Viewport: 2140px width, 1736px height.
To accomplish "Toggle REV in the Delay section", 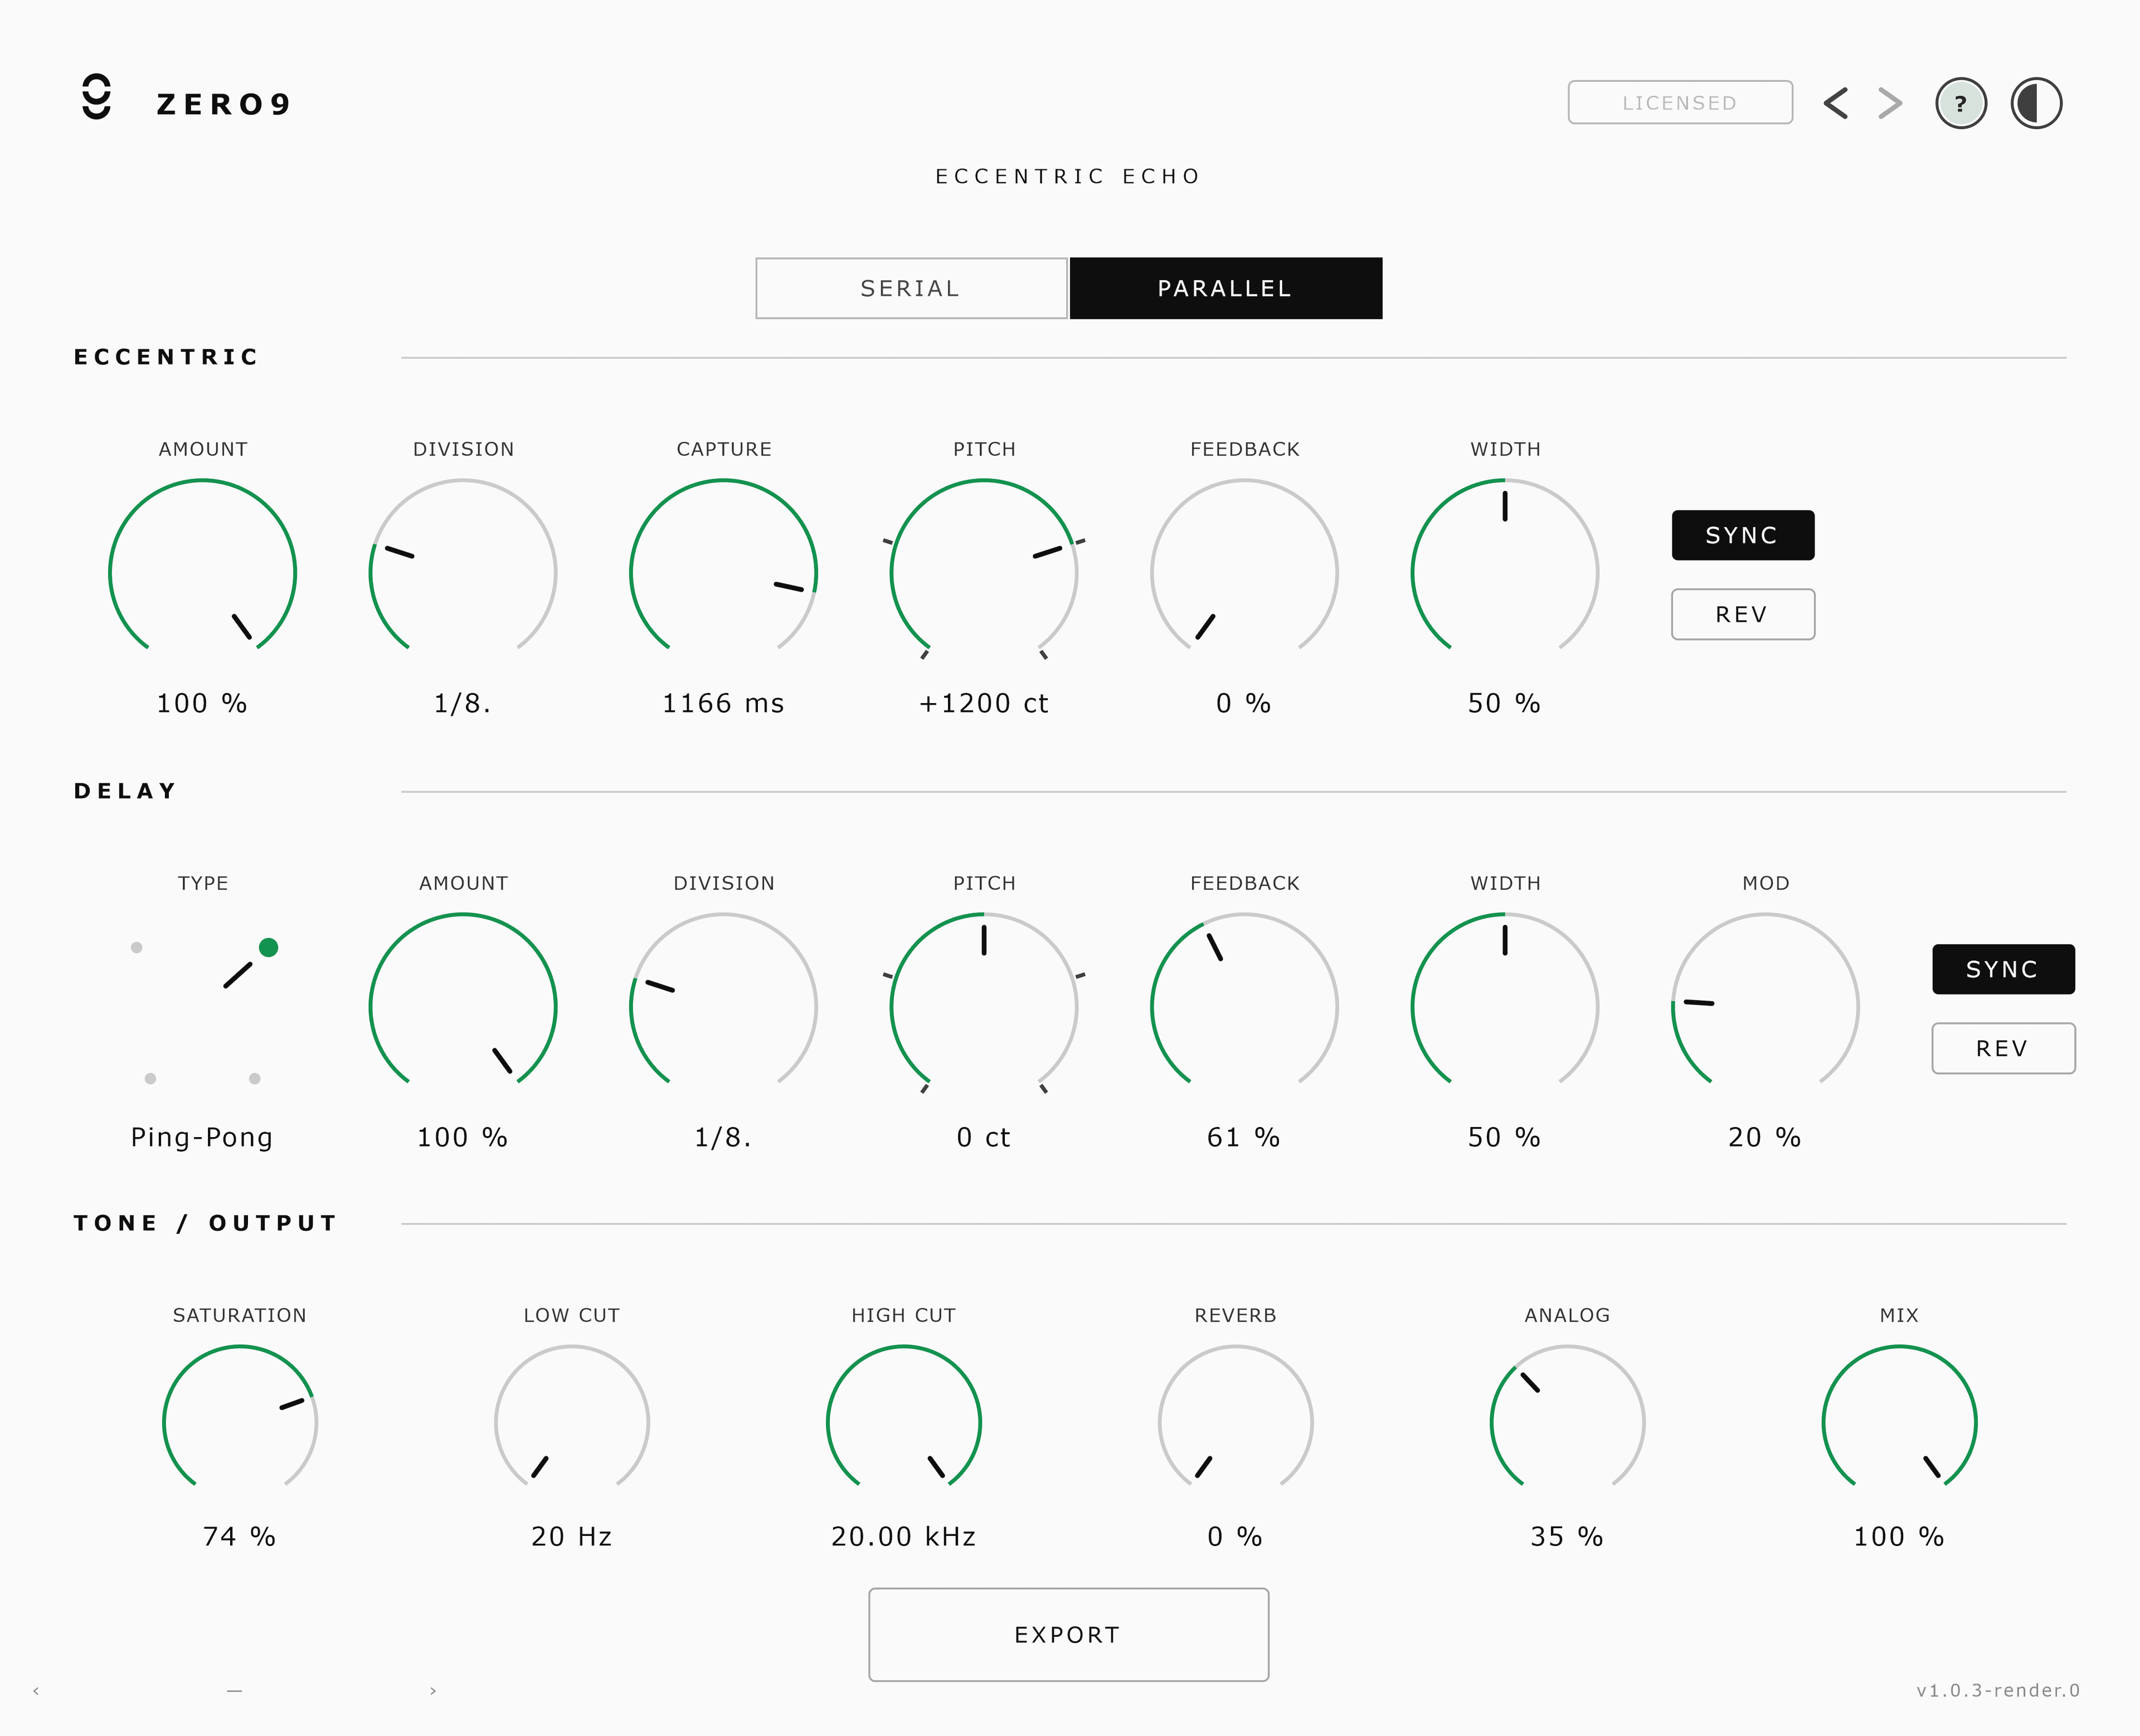I will pos(2003,1048).
